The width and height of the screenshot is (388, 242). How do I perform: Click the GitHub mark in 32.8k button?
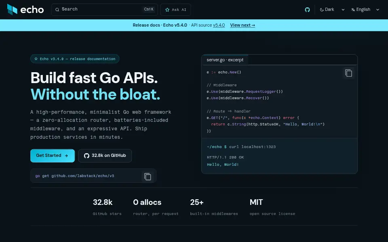pyautogui.click(x=86, y=156)
